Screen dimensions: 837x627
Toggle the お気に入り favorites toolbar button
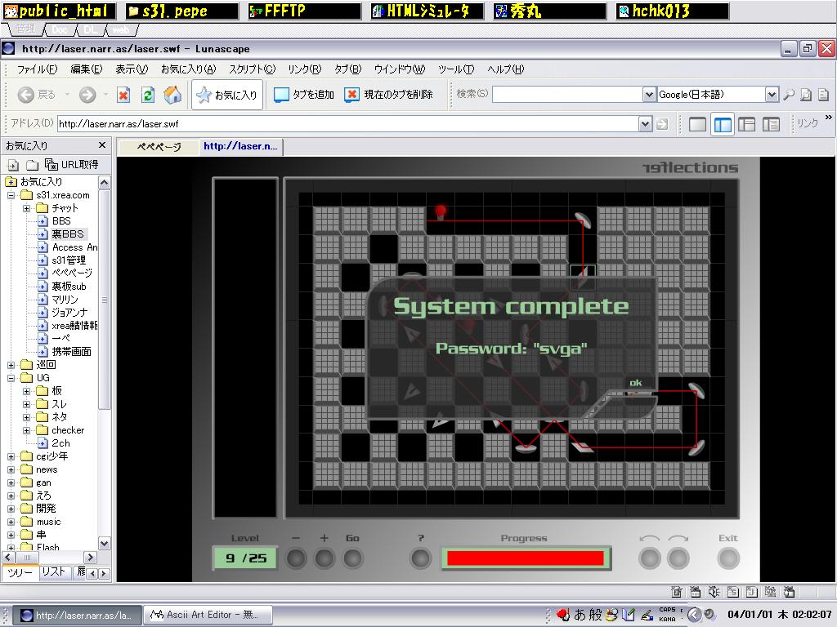pyautogui.click(x=227, y=95)
